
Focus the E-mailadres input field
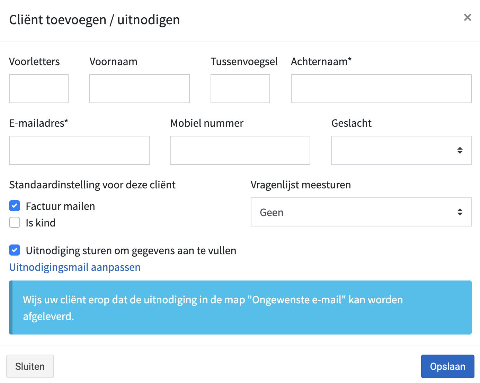pyautogui.click(x=79, y=150)
